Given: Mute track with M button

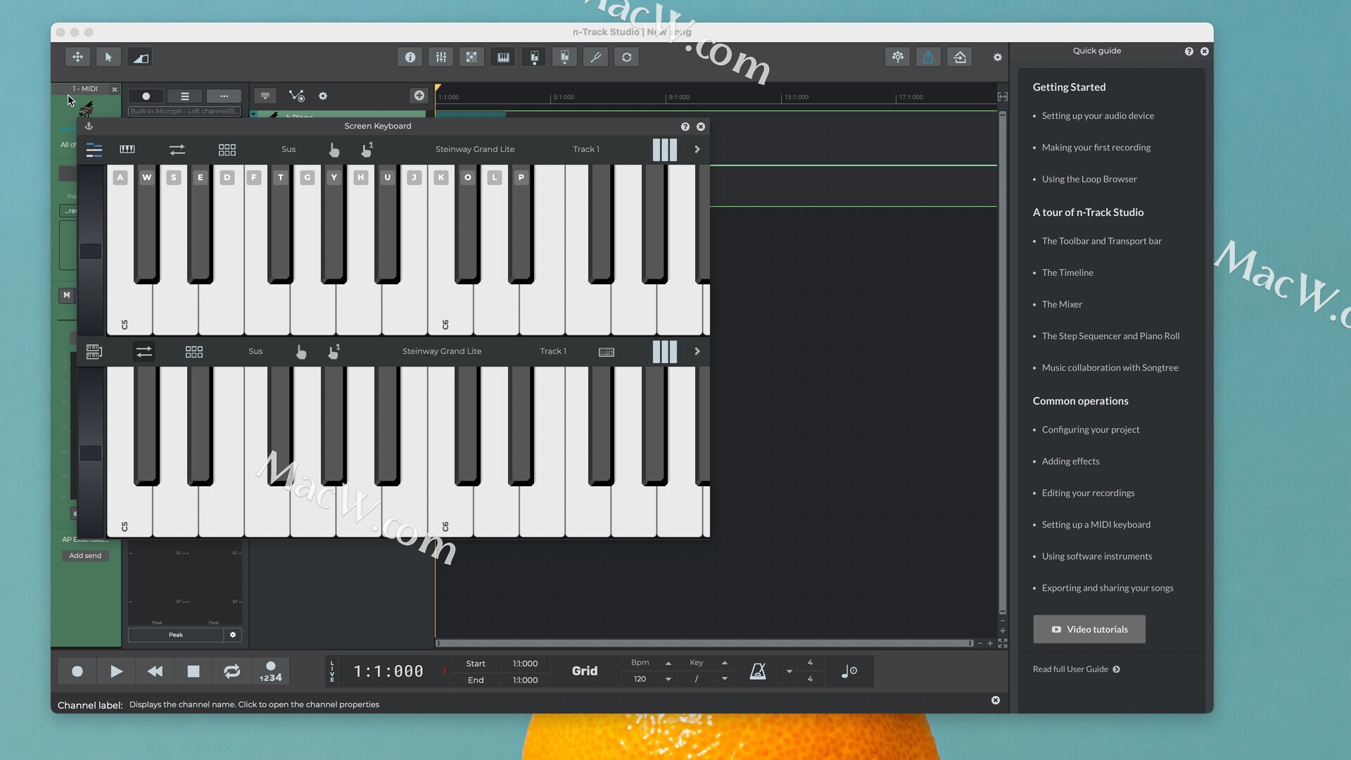Looking at the screenshot, I should [67, 295].
